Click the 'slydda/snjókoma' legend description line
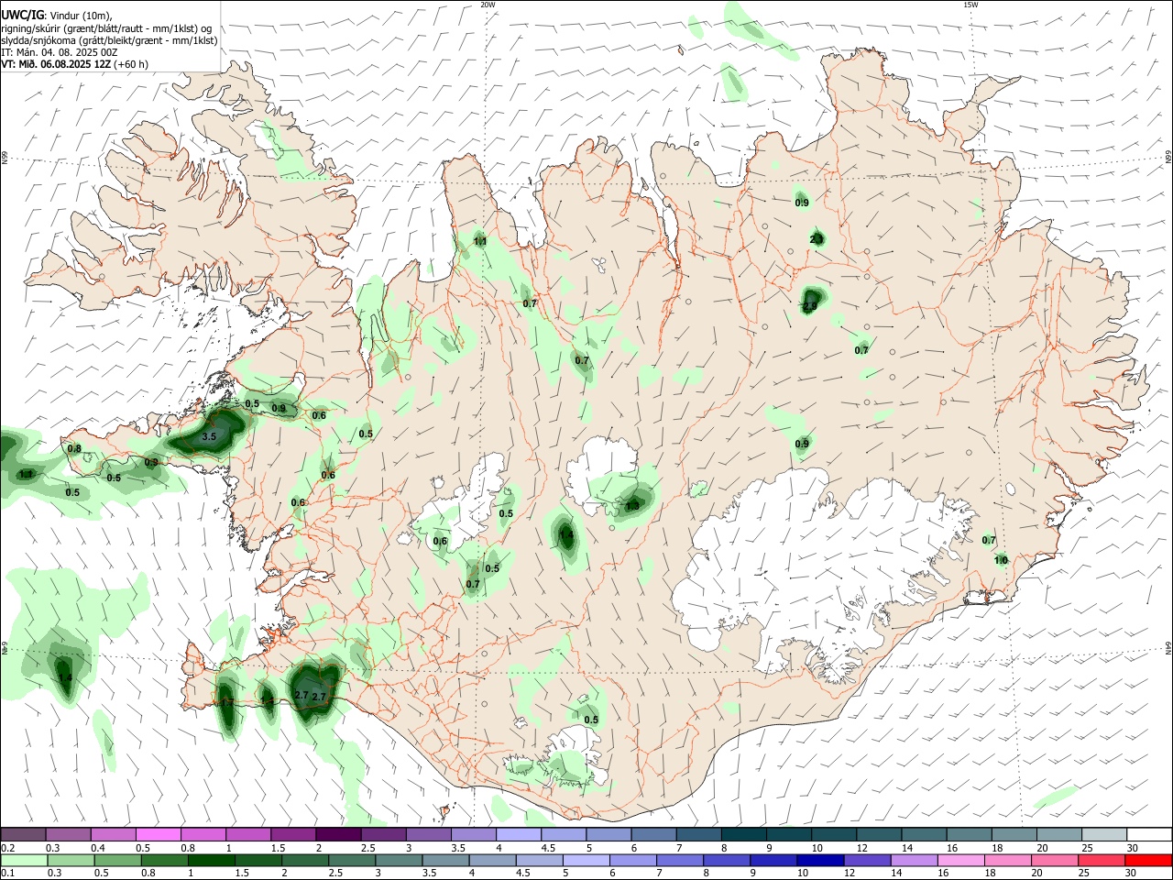 pyautogui.click(x=109, y=40)
